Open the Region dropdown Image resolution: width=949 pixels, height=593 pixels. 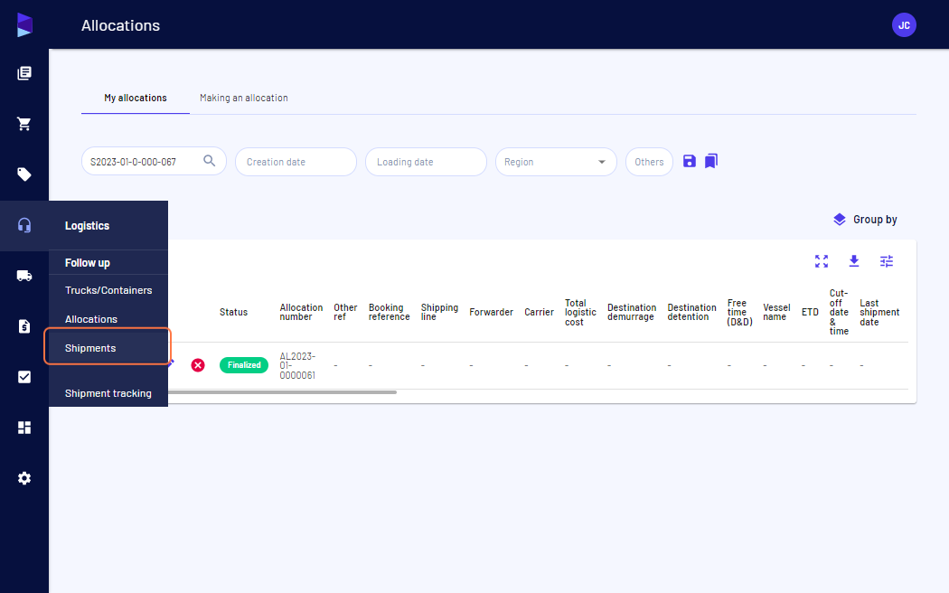pos(556,162)
